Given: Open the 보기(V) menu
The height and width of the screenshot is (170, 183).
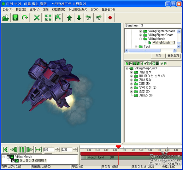Looking at the screenshot, I should pyautogui.click(x=34, y=9).
